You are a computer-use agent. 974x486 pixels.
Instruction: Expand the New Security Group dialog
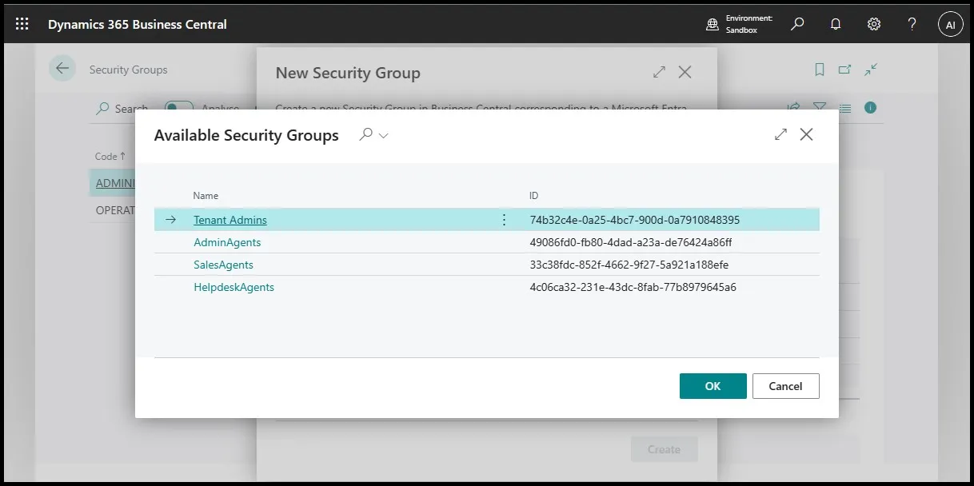659,72
